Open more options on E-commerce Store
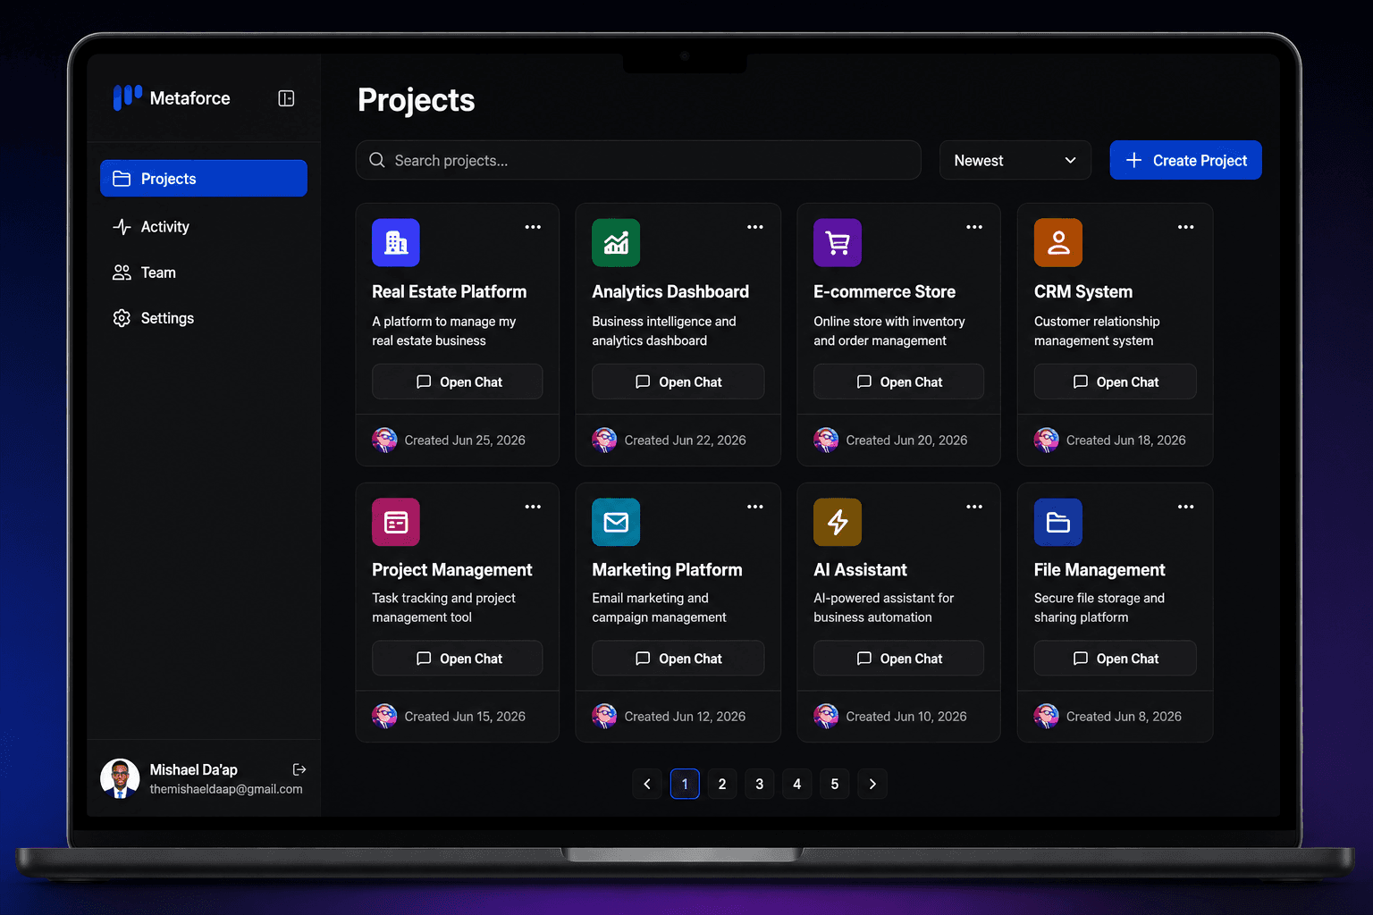Viewport: 1373px width, 915px height. [x=974, y=227]
